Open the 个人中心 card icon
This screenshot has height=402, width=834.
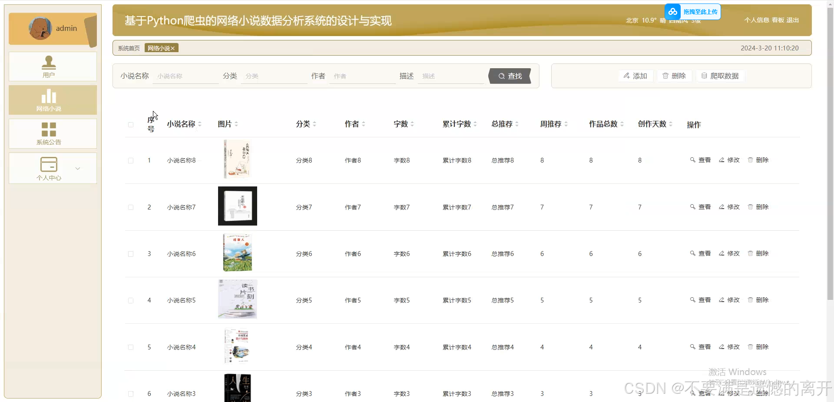(49, 164)
